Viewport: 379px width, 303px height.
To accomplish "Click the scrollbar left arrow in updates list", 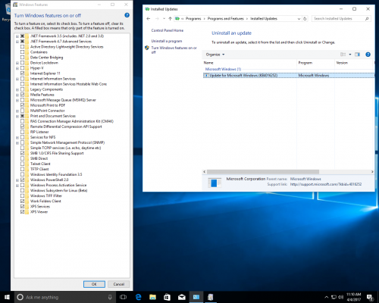I will point(205,172).
